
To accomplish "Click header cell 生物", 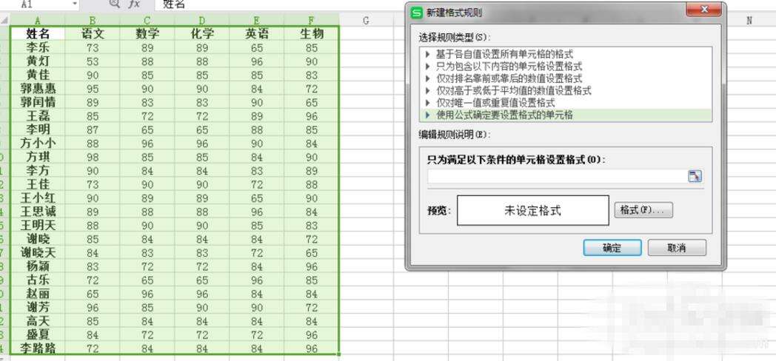I will click(x=311, y=33).
